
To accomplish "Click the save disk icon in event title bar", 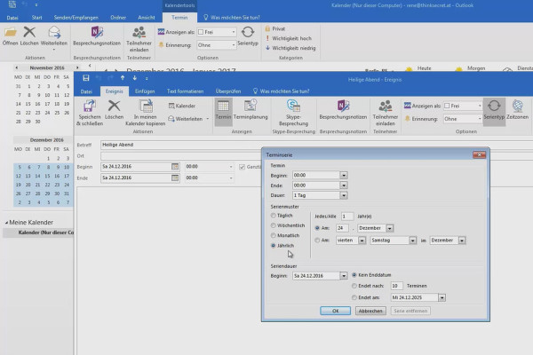I will [x=86, y=78].
